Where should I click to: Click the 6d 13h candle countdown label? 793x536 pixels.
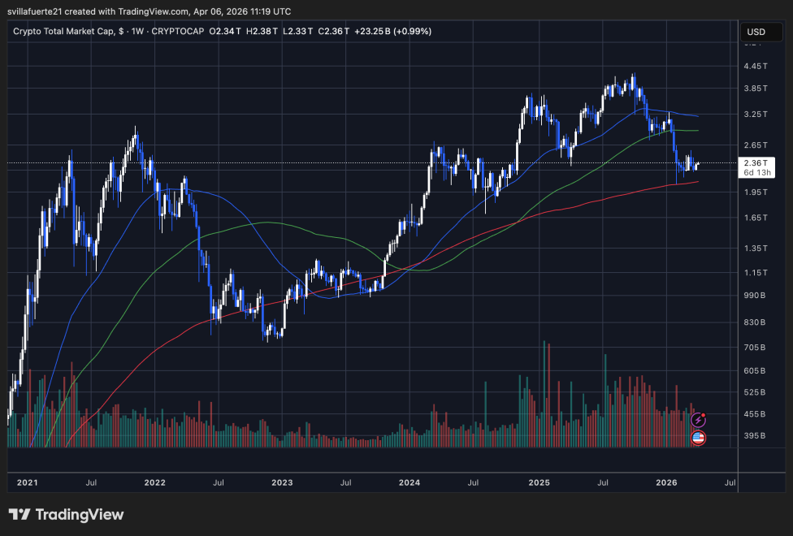tap(758, 173)
